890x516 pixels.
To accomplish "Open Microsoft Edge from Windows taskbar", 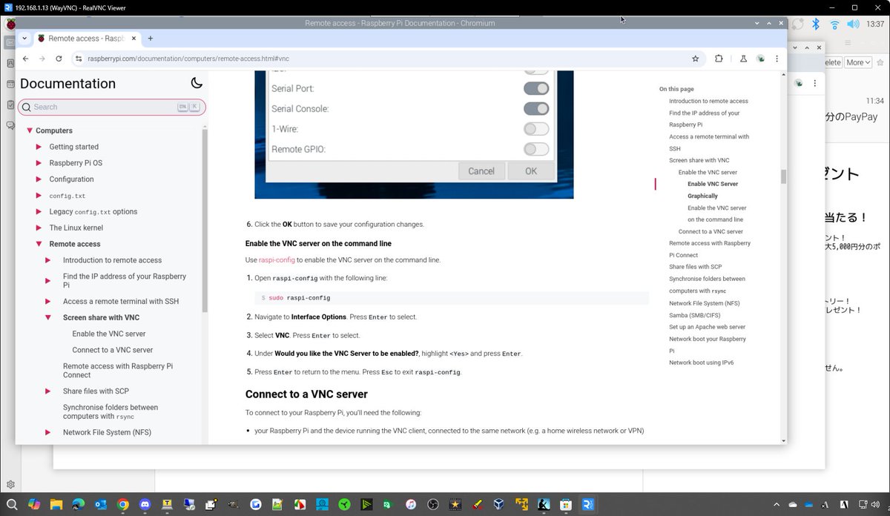I will click(x=78, y=504).
